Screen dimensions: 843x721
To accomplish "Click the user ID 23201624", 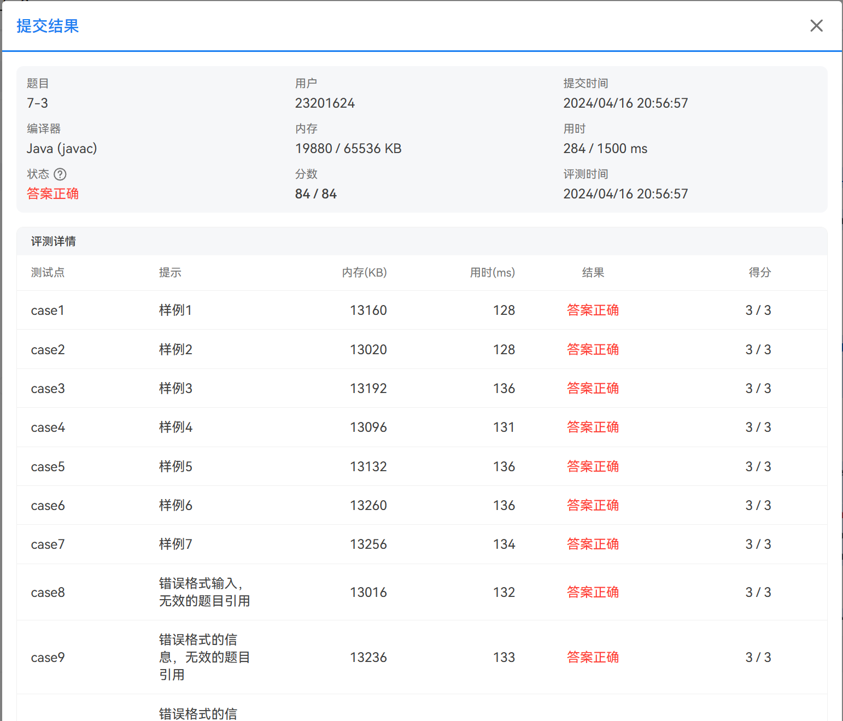I will click(325, 103).
